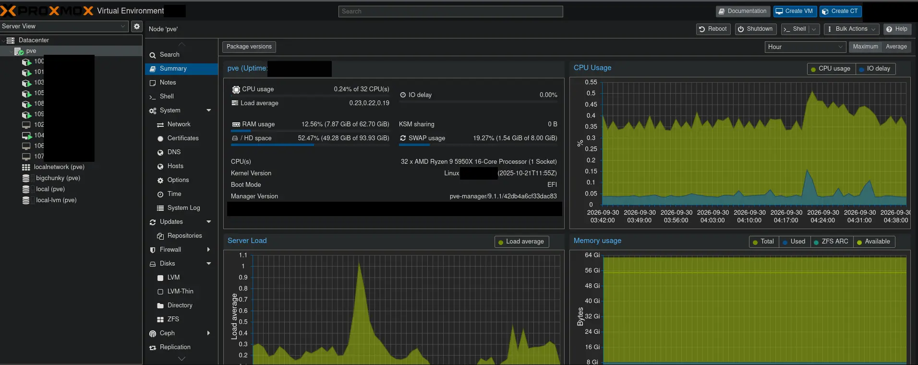Click the gear icon next to Server View

coord(137,26)
